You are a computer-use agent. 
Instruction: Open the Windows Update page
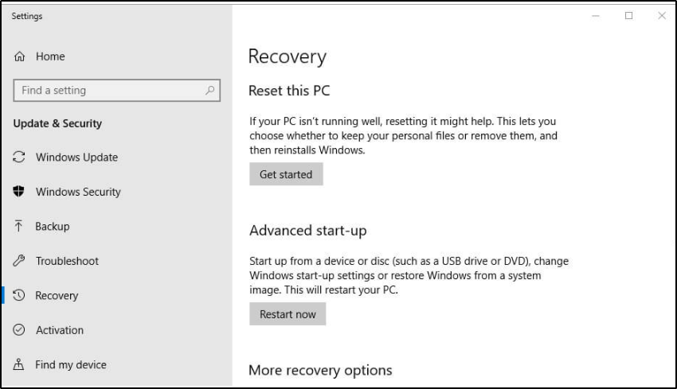click(x=76, y=158)
